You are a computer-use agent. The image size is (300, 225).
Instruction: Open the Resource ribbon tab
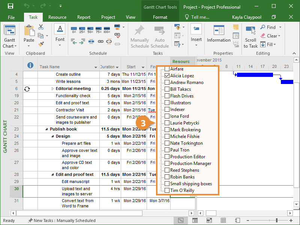57,17
